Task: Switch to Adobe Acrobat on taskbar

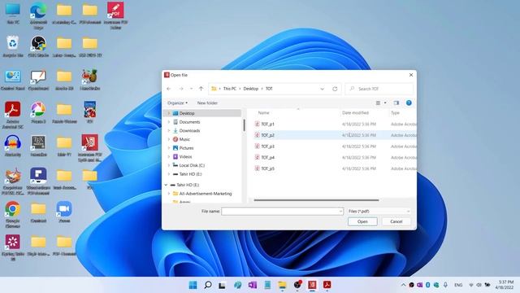Action: click(327, 285)
